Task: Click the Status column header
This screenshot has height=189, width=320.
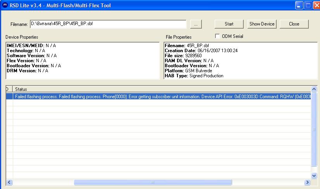Action: (162, 89)
